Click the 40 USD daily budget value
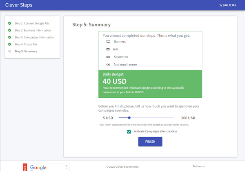Viewport: 245px width, 171px height. (114, 81)
